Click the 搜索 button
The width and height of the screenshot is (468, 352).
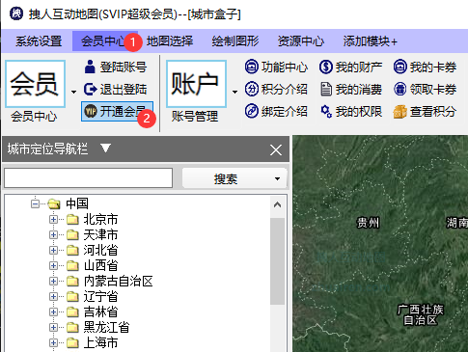coord(226,178)
